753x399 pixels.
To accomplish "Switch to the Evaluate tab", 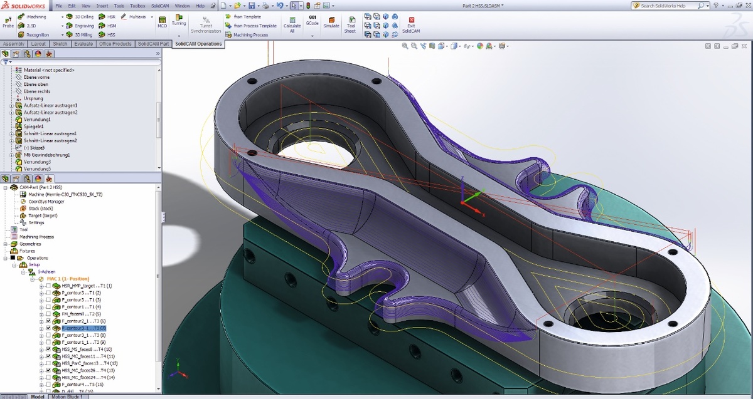I will pos(83,44).
